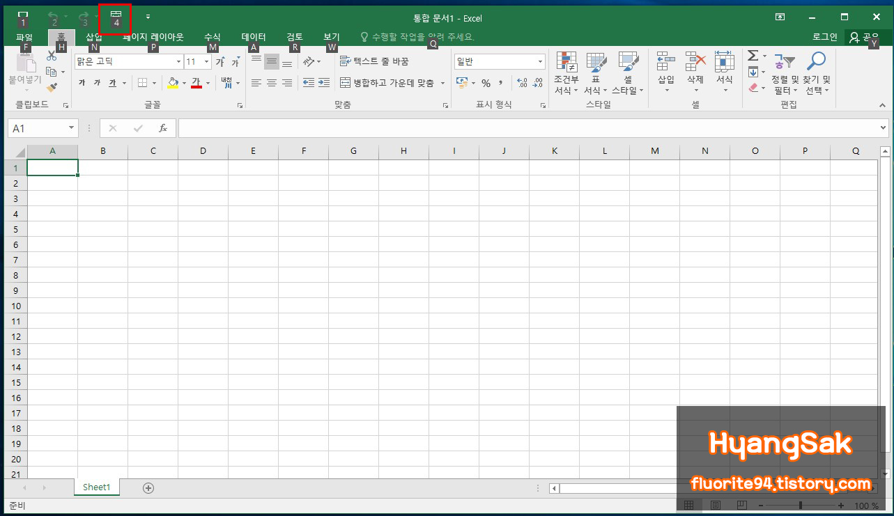894x516 pixels.
Task: Decrease font size with smaller 가 icon
Action: pos(236,62)
